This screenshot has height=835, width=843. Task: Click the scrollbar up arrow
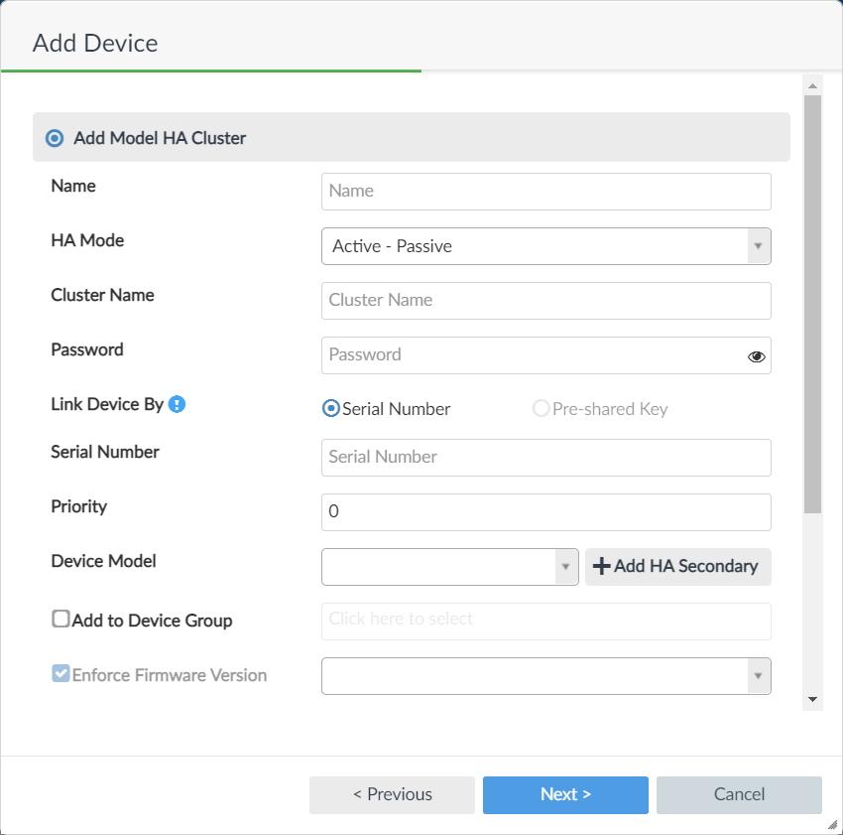812,84
